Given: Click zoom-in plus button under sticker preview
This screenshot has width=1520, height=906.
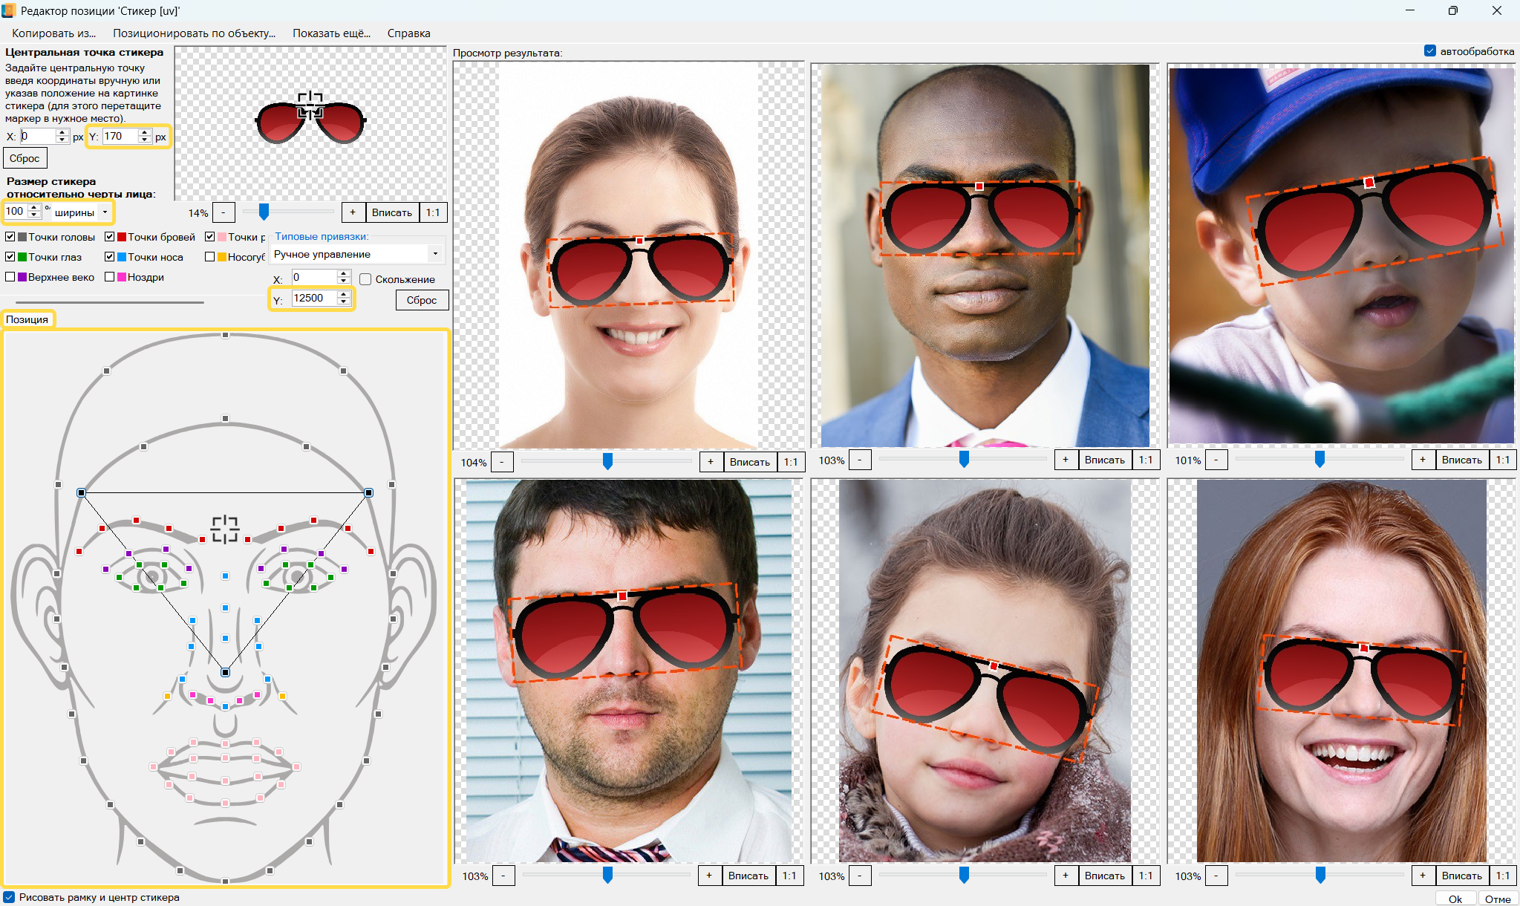Looking at the screenshot, I should [353, 212].
